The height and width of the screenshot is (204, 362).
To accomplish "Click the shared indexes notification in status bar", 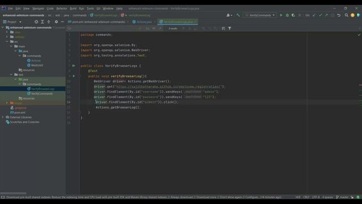I will pos(144,197).
